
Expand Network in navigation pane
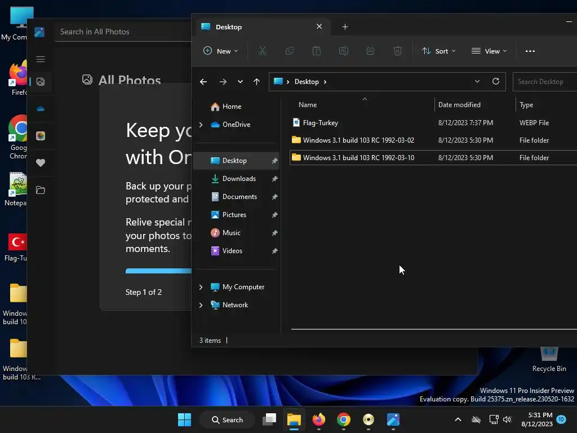[x=201, y=305]
